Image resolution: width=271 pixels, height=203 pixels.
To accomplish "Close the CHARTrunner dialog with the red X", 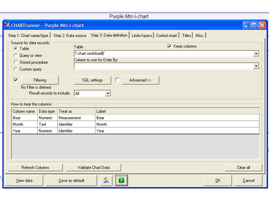I will coord(262,25).
